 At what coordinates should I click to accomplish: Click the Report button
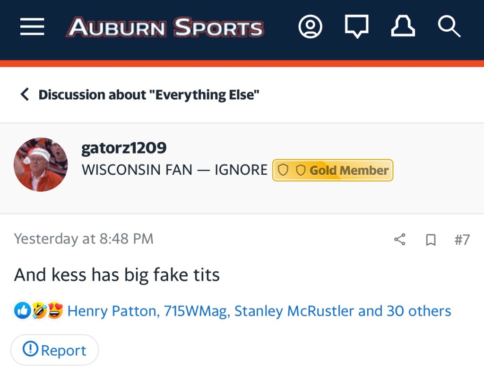point(55,350)
